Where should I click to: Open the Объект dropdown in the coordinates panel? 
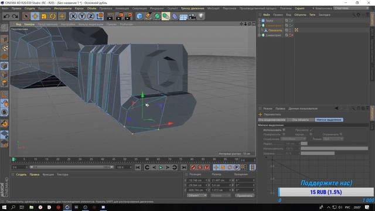(197, 195)
